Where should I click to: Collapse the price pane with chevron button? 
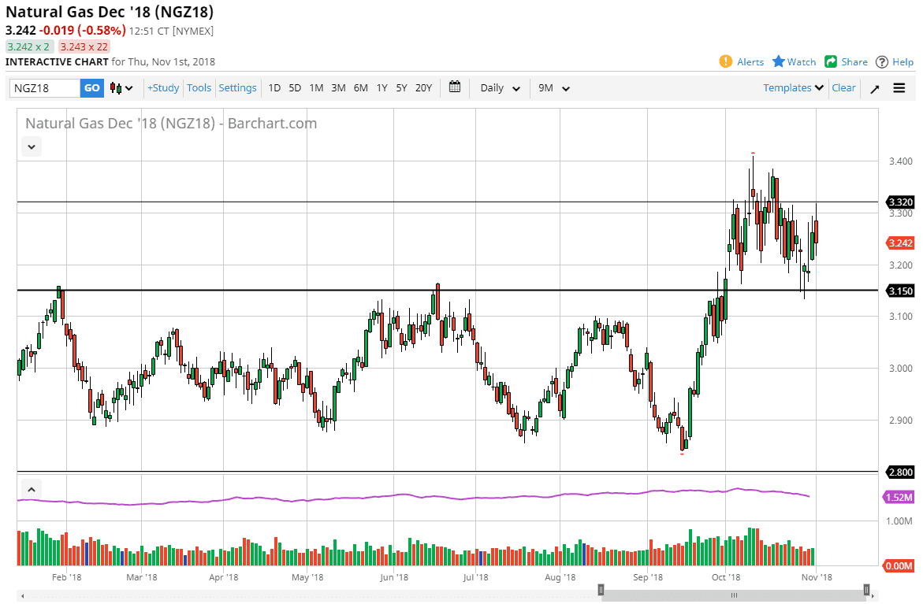[x=32, y=146]
